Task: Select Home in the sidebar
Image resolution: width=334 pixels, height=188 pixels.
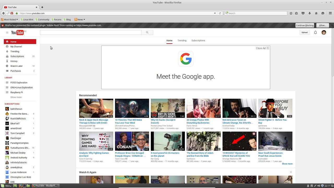Action: click(x=20, y=42)
